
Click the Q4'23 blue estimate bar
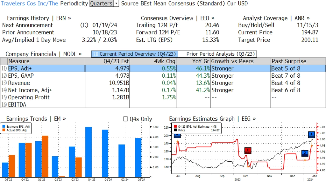coord(89,152)
